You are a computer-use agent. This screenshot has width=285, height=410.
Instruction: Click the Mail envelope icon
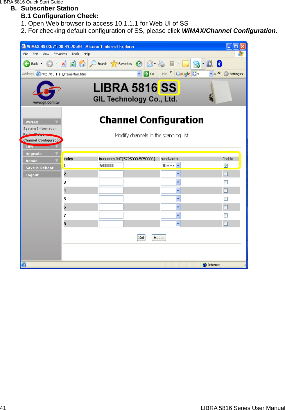(150, 64)
